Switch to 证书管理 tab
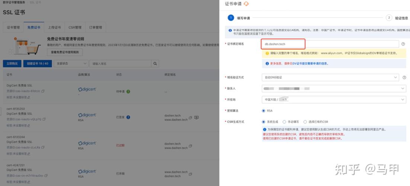 (x=13, y=27)
